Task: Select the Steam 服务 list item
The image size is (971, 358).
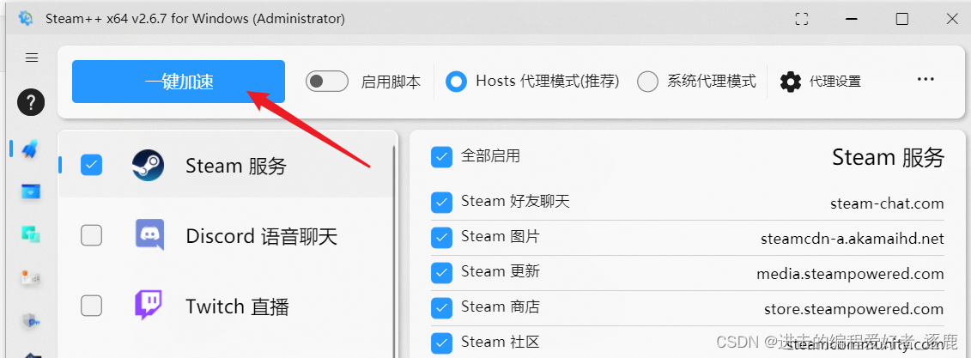Action: (x=226, y=165)
